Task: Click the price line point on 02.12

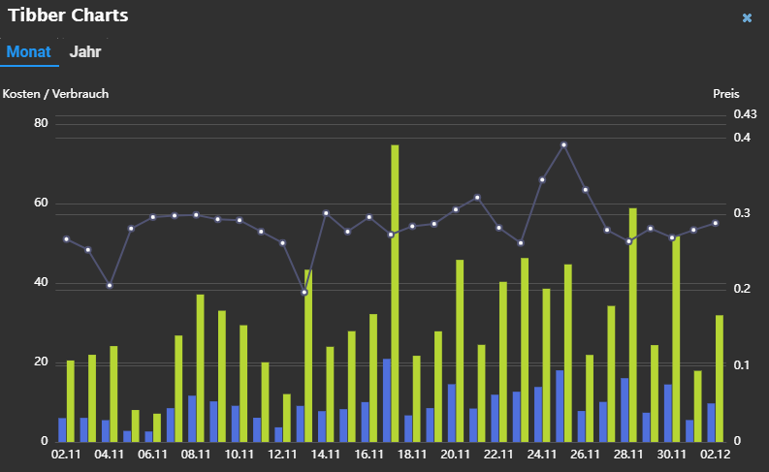Action: point(715,223)
